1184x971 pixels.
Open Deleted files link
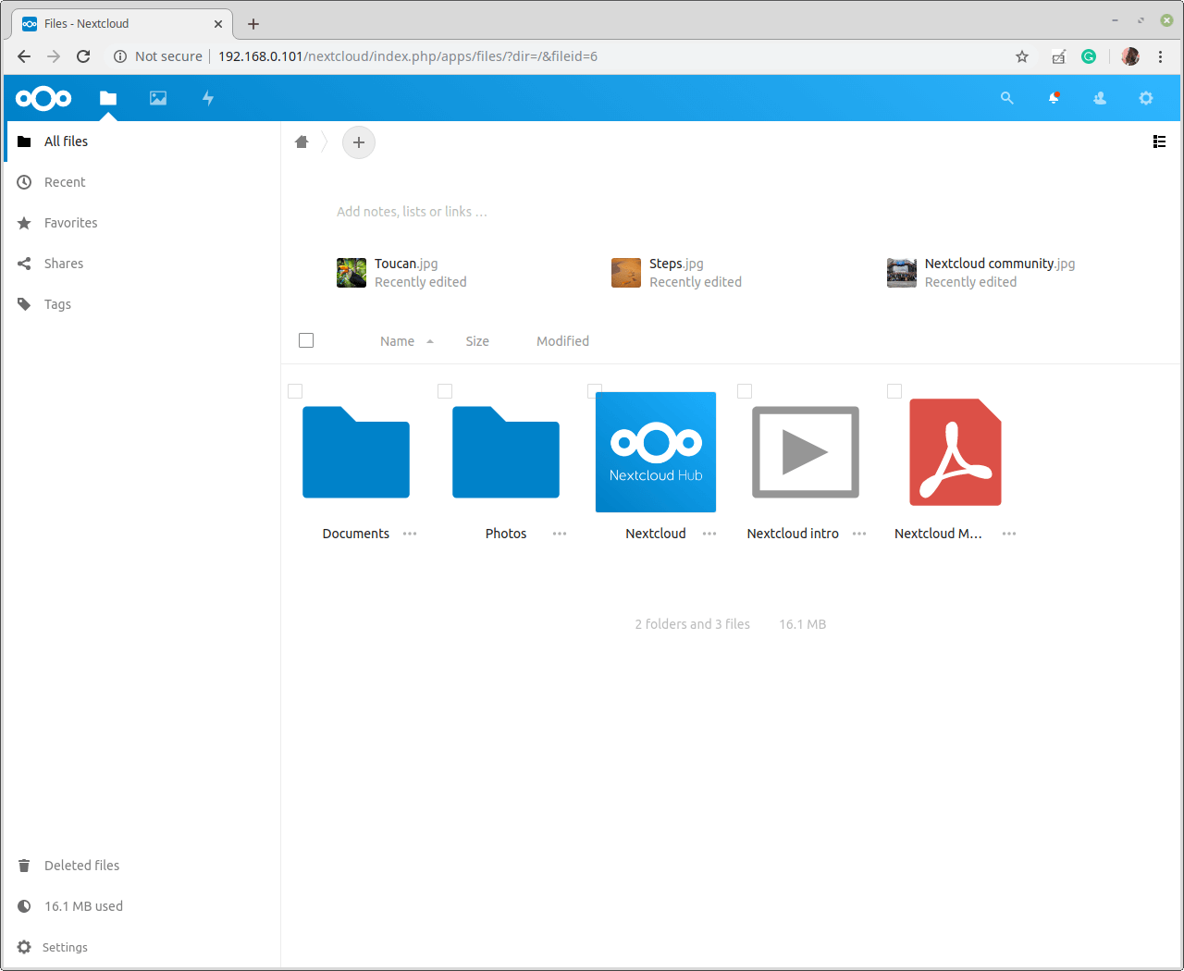(81, 866)
